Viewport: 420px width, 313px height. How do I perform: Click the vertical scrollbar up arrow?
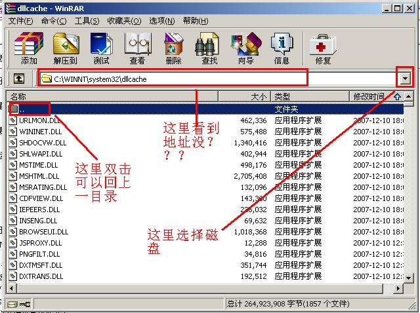pyautogui.click(x=408, y=96)
